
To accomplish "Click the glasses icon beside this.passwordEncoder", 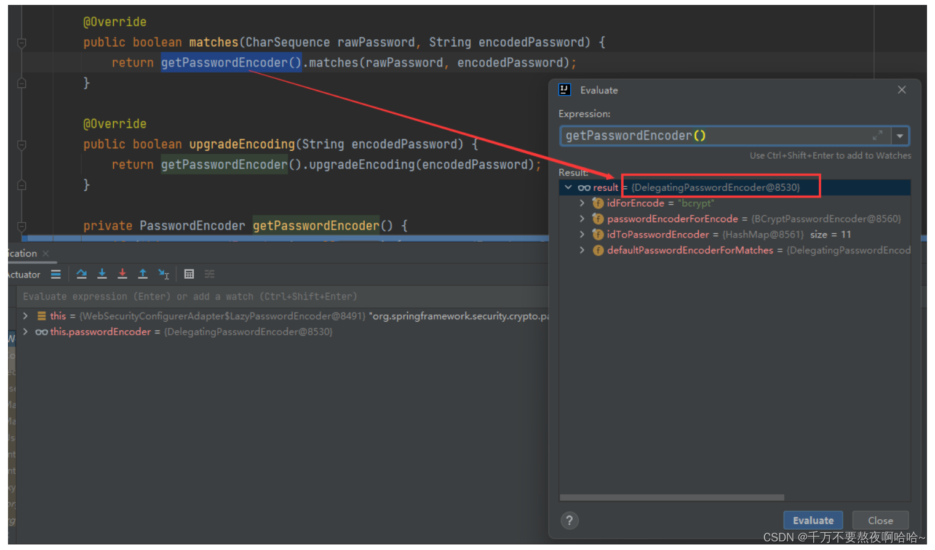I will coord(41,332).
